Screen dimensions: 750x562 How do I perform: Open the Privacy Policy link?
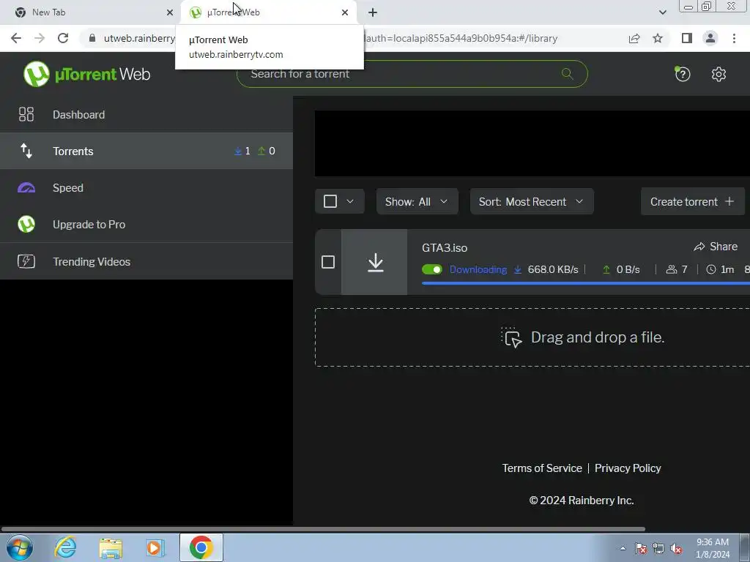(x=628, y=468)
